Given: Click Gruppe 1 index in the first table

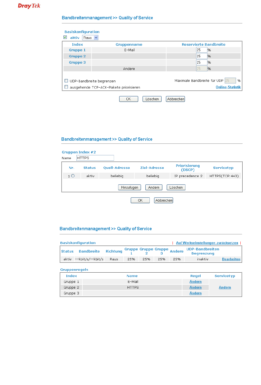Looking at the screenshot, I should 77,50.
